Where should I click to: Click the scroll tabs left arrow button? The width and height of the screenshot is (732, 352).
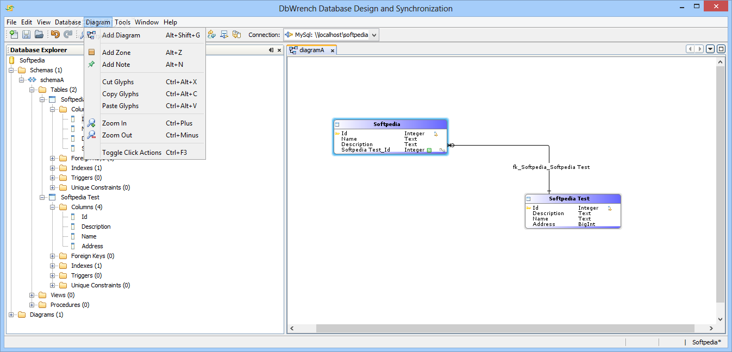[x=691, y=49]
